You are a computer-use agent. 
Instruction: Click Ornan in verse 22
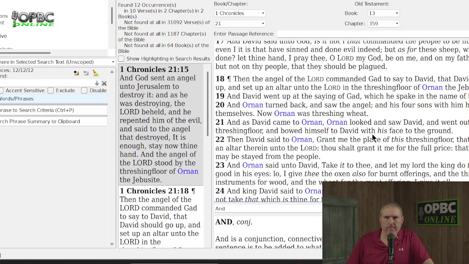click(x=302, y=139)
